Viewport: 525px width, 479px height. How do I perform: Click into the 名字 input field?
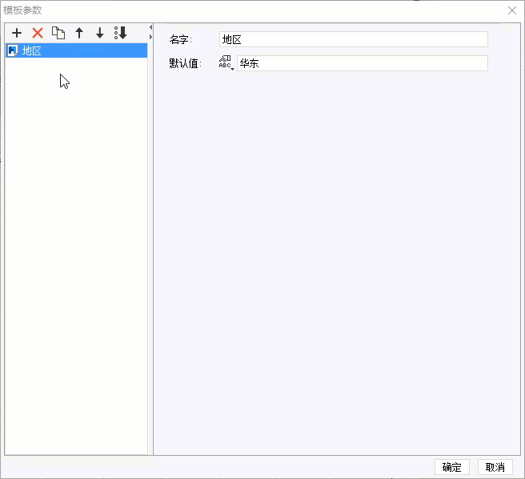[354, 39]
